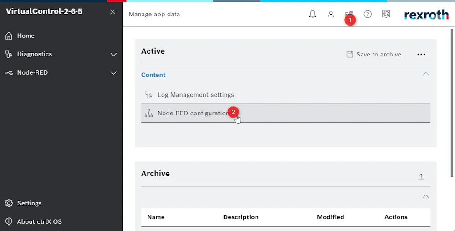This screenshot has width=455, height=231.
Task: Expand the Node-RED chevron
Action: [x=113, y=73]
